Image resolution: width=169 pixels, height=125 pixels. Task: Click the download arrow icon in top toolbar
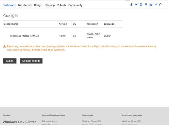click(131, 5)
